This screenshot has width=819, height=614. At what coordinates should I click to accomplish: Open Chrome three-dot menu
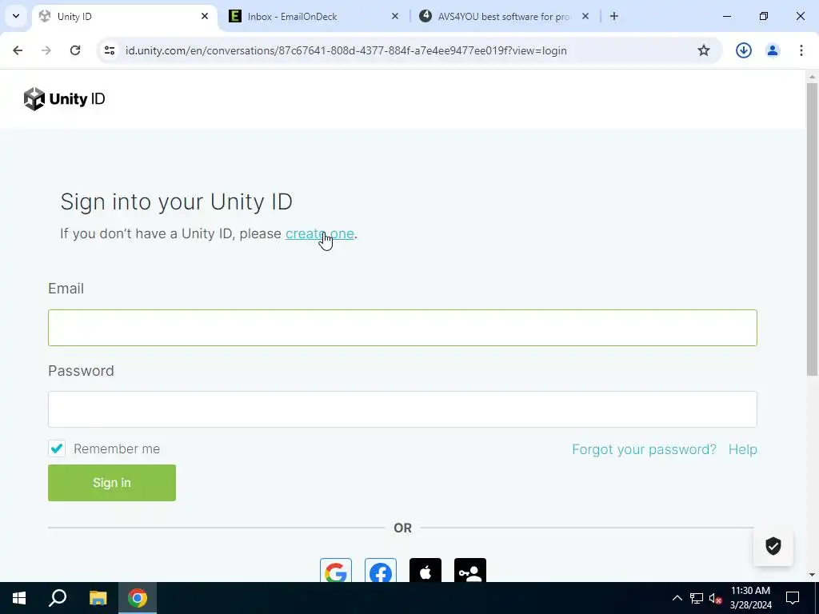pyautogui.click(x=801, y=50)
